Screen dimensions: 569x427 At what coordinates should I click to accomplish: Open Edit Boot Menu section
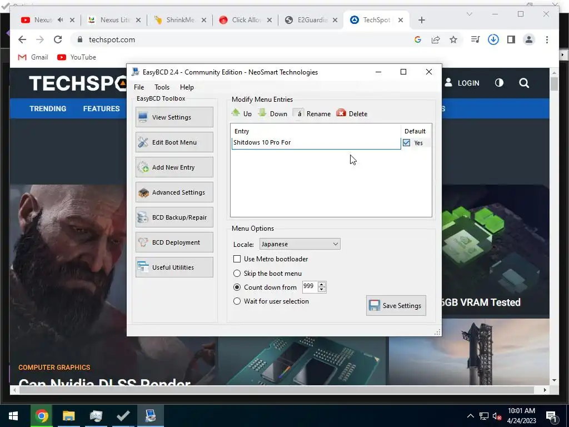pyautogui.click(x=174, y=142)
